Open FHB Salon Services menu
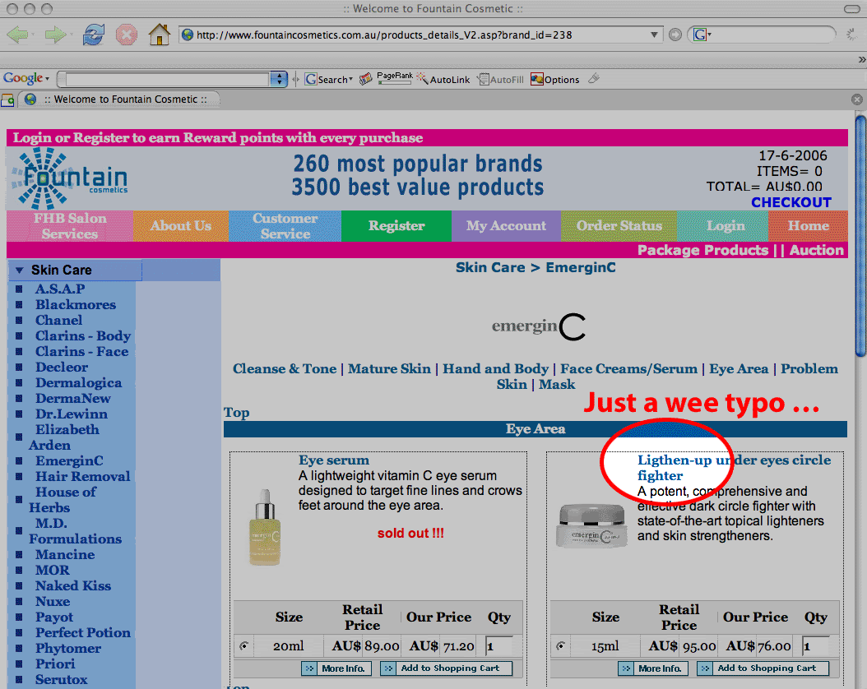 point(70,226)
